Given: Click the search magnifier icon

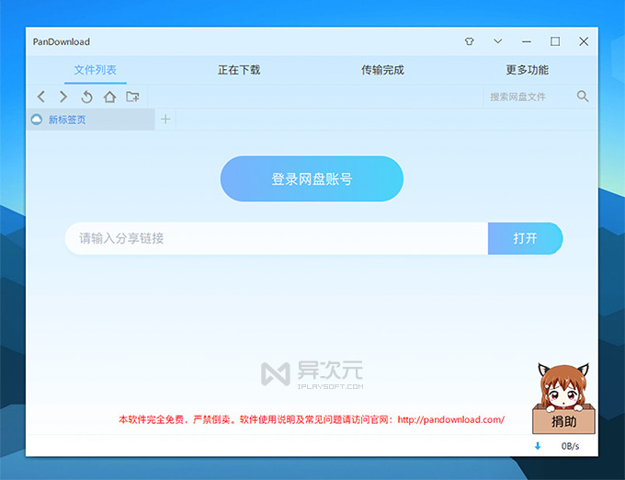Looking at the screenshot, I should [583, 96].
